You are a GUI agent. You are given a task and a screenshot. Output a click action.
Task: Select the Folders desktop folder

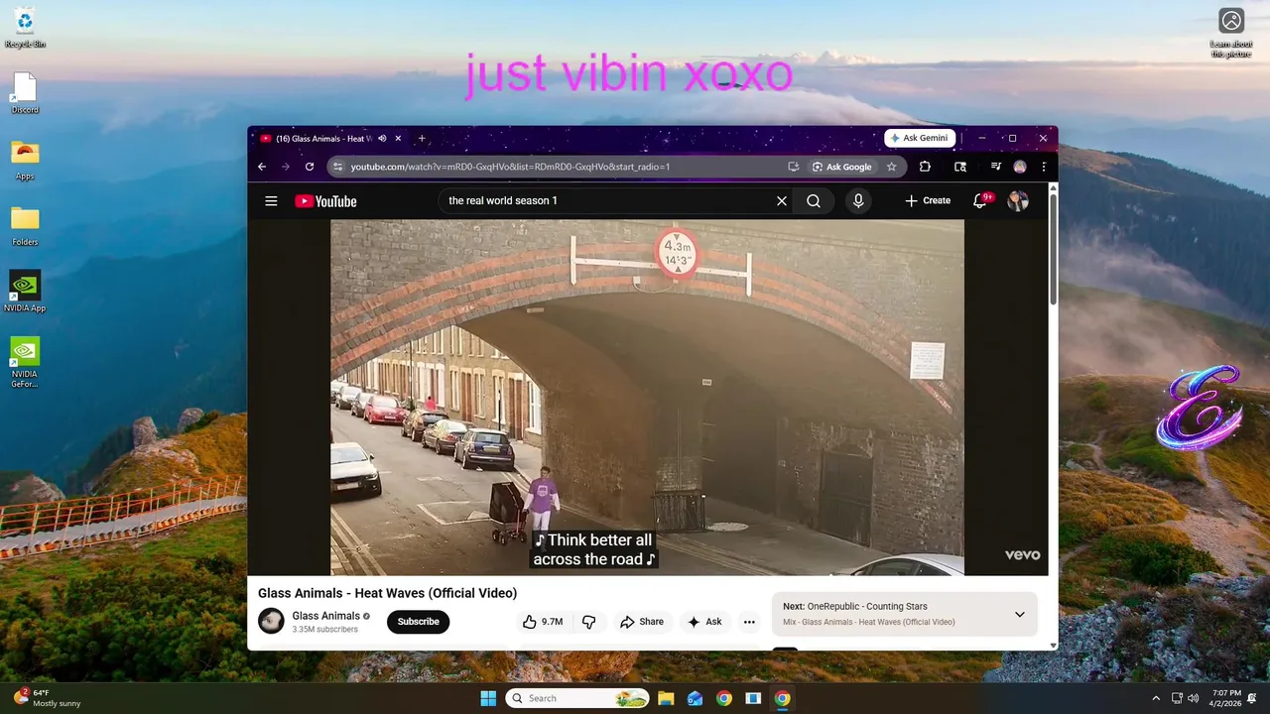25,226
